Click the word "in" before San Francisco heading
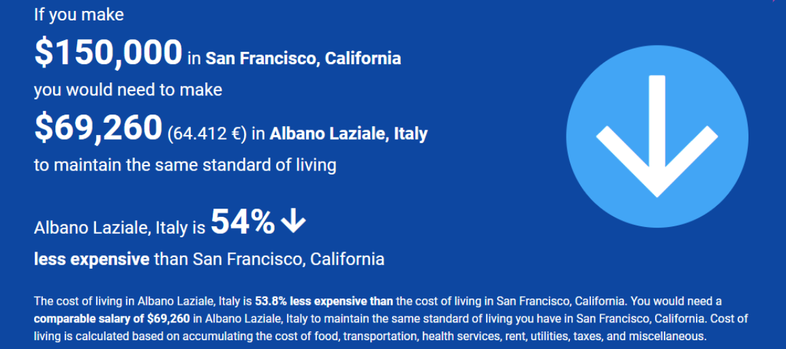This screenshot has height=349, width=786. coord(194,59)
